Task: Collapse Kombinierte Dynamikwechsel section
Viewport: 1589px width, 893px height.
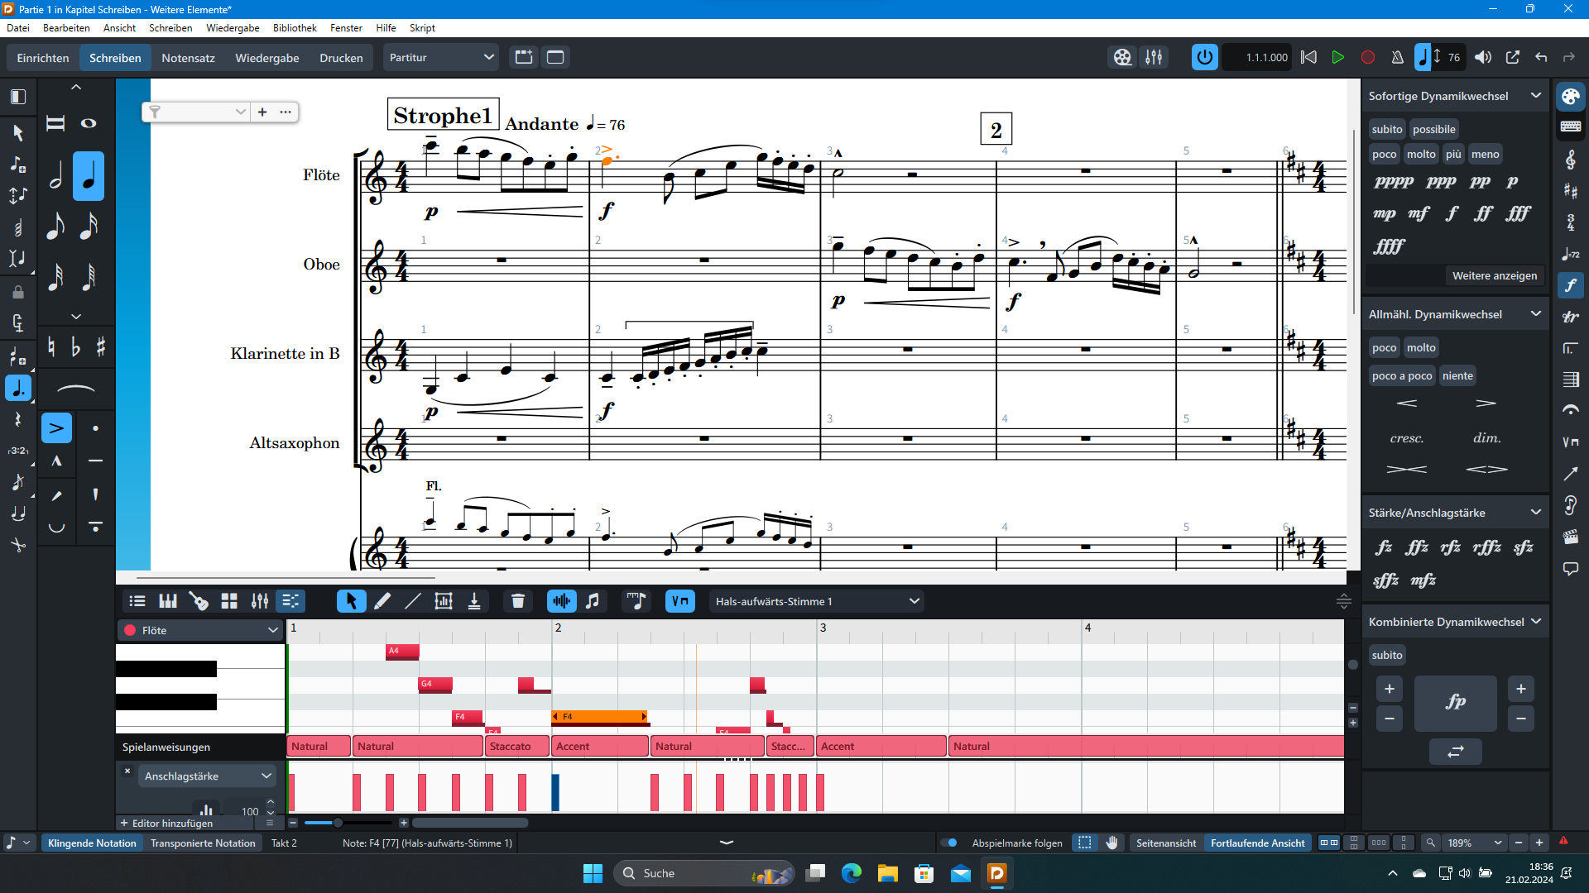Action: [x=1536, y=622]
